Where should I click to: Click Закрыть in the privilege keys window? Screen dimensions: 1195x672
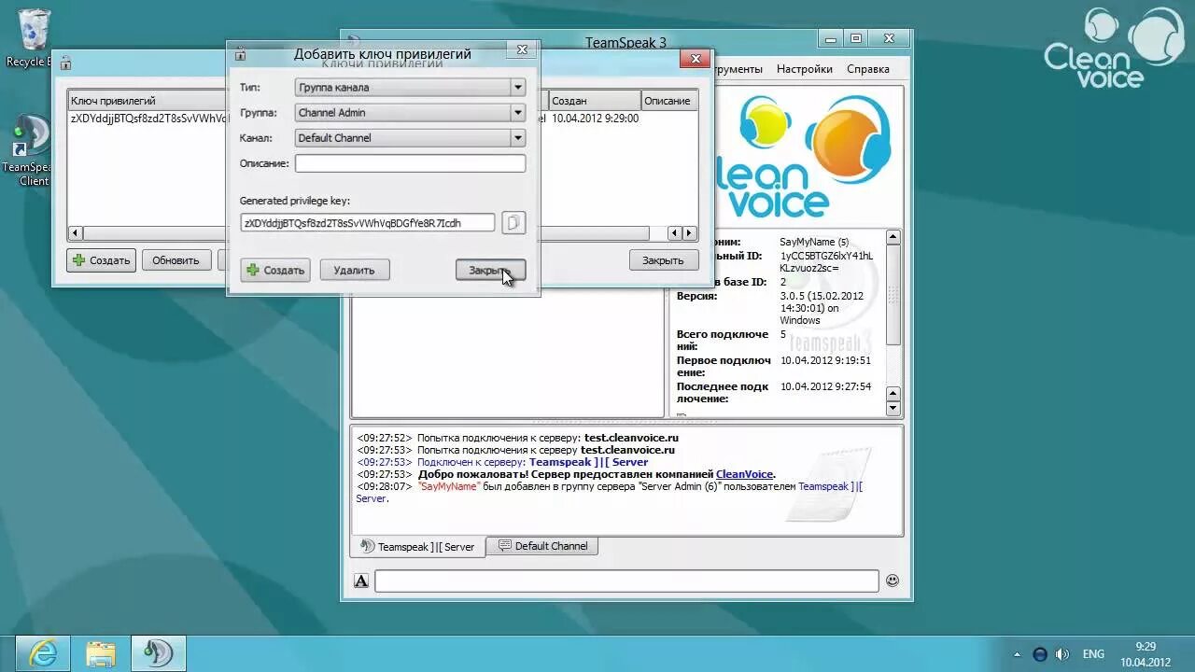(663, 260)
